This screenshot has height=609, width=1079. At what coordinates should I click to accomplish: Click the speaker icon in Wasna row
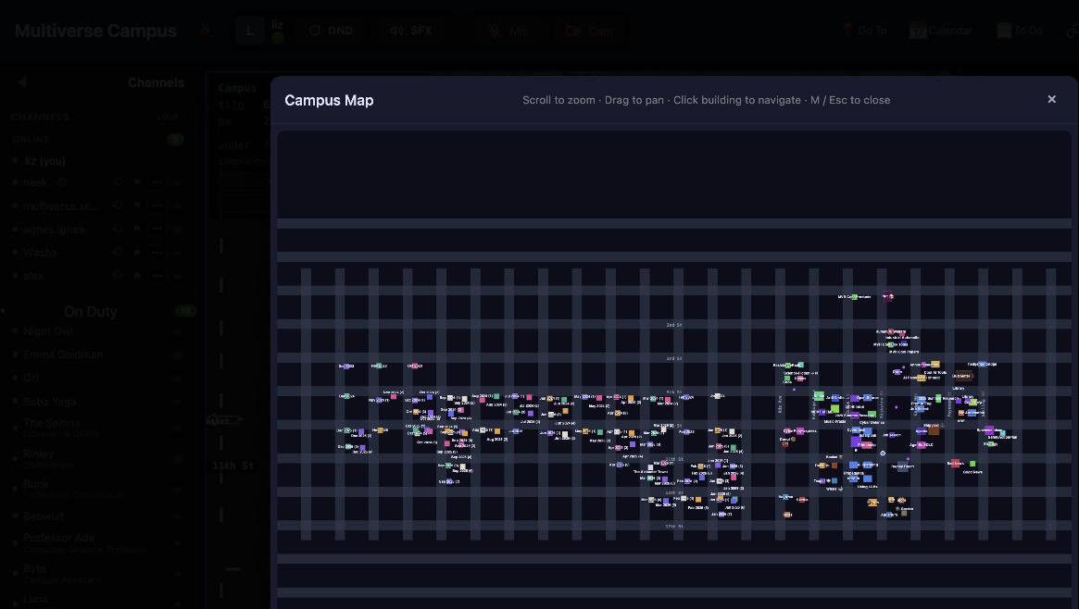tap(119, 253)
